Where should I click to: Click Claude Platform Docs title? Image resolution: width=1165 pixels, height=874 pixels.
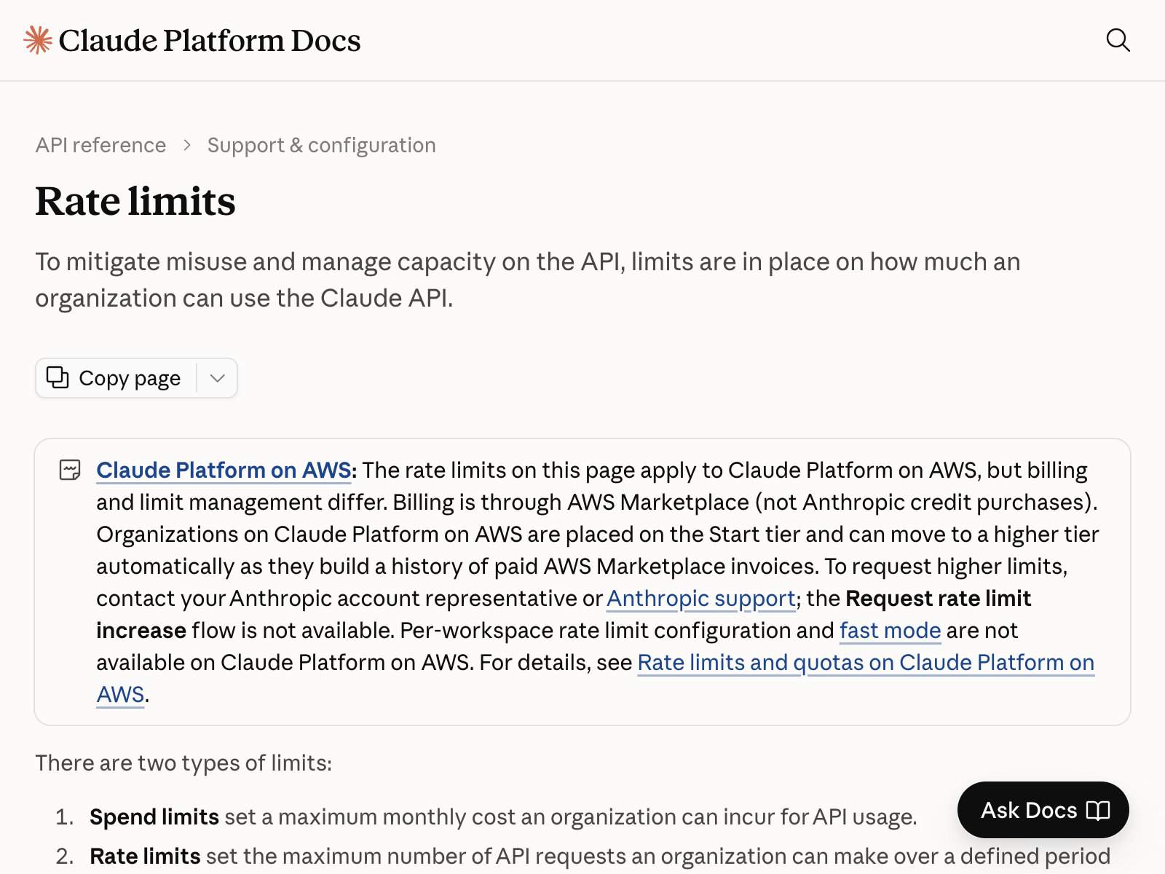[x=210, y=40]
